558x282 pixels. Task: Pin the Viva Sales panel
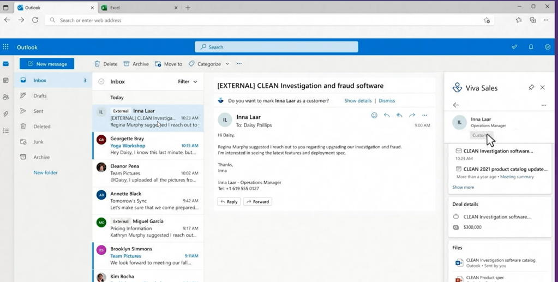coord(531,87)
